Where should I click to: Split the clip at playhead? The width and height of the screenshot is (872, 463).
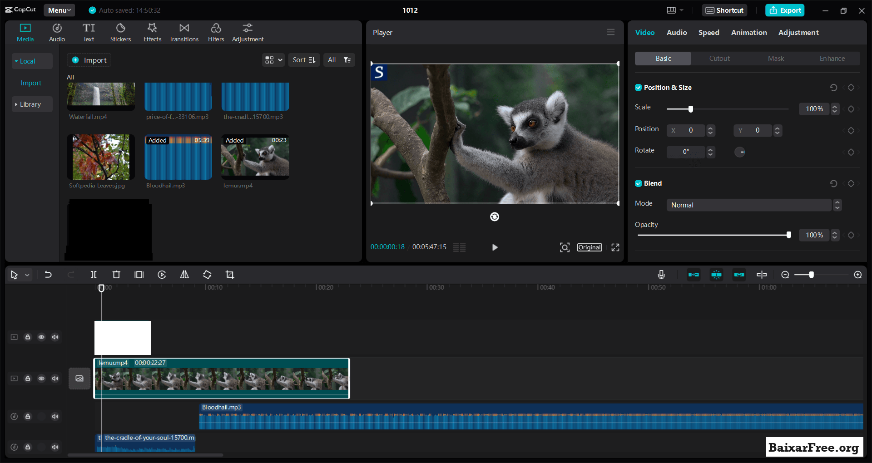[x=94, y=275]
